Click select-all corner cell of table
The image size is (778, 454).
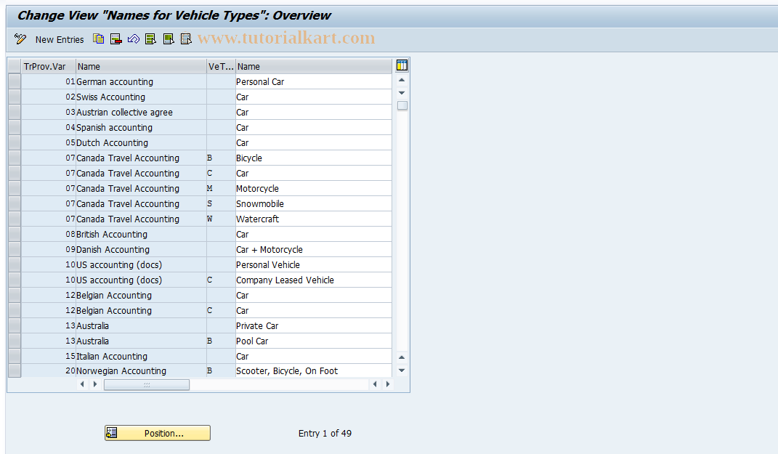click(x=15, y=67)
